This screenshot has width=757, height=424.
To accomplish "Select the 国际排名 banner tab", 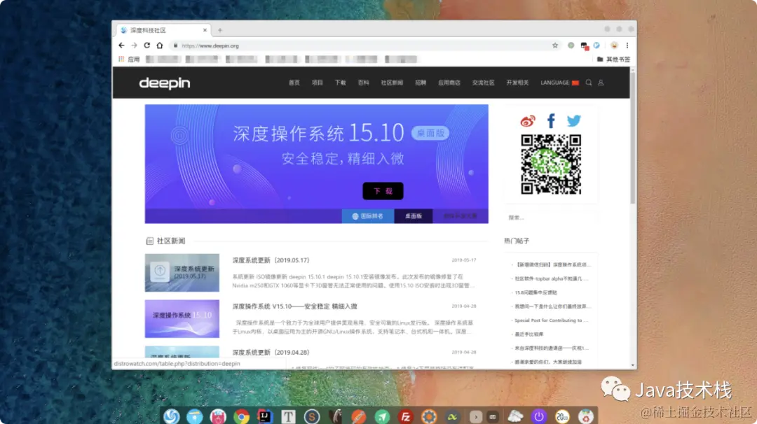I will (x=368, y=216).
